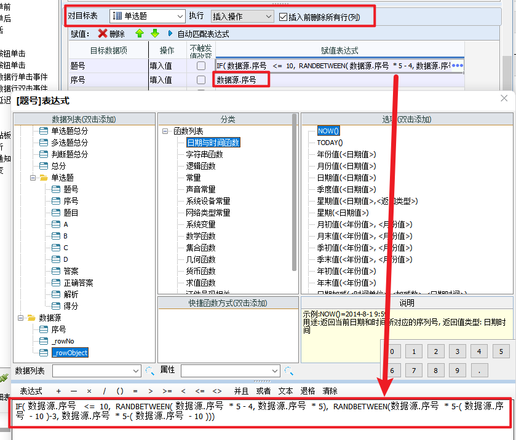
Task: Select 星期(<日期值>) option
Action: pos(343,213)
